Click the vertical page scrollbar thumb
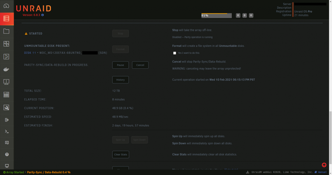 tap(330, 137)
